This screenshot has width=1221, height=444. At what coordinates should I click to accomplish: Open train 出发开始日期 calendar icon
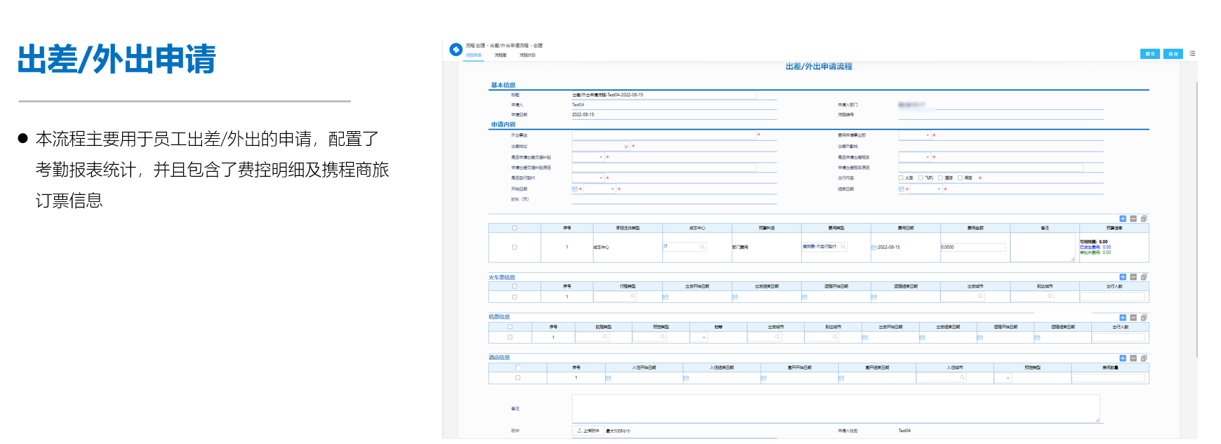coord(665,297)
